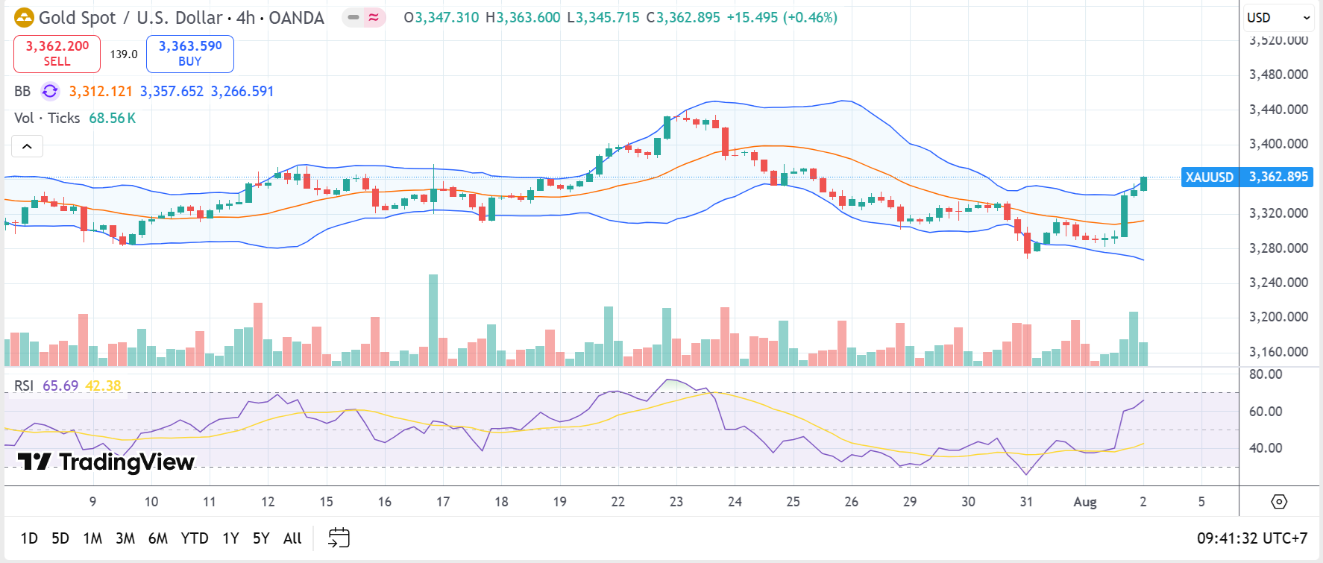
Task: Open the chart settings gear icon
Action: (1279, 501)
